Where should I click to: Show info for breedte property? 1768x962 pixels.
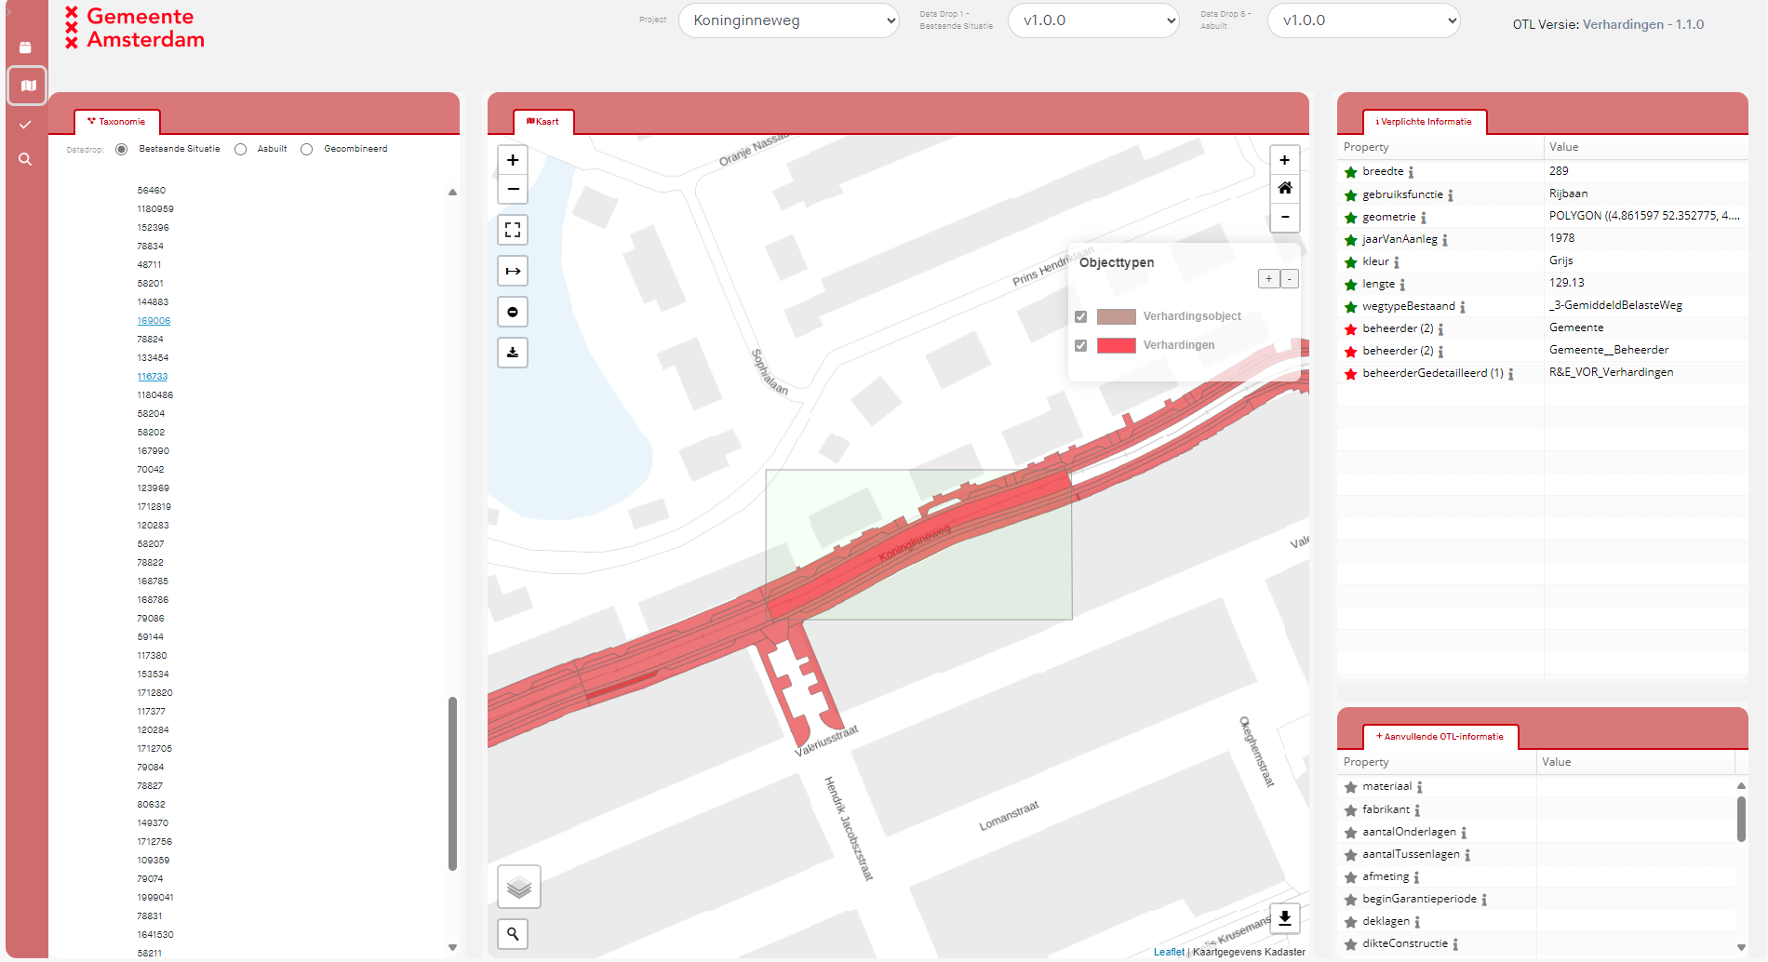(1411, 172)
